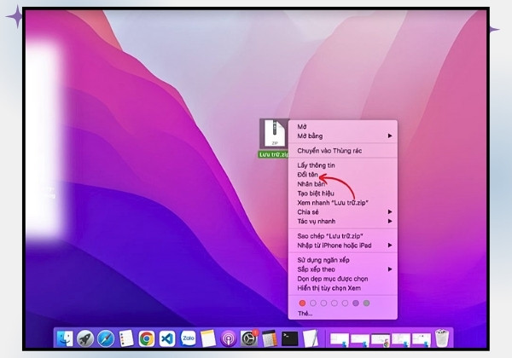Choose Mở in the context menu
The image size is (512, 358).
(x=302, y=126)
